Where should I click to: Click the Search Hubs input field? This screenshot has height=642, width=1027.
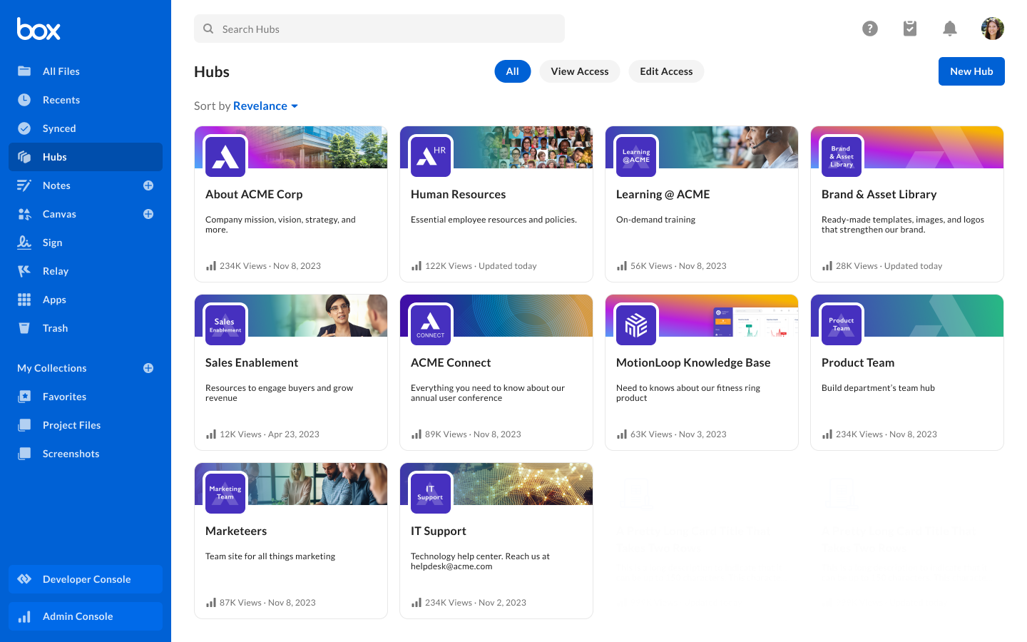[x=379, y=29]
